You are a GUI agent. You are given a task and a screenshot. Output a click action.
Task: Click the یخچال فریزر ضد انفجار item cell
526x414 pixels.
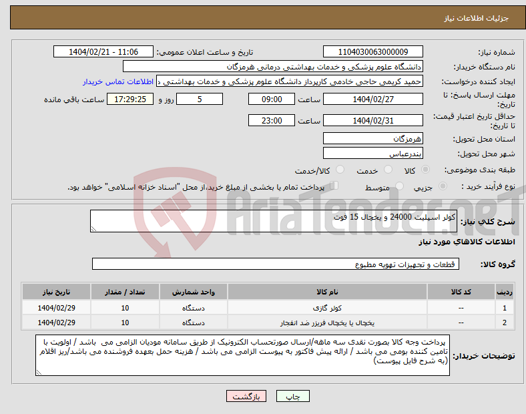tap(327, 323)
